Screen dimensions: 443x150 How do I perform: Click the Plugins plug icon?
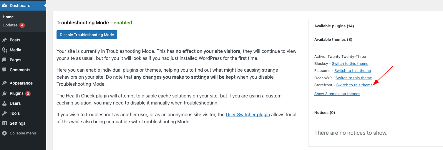(4, 93)
